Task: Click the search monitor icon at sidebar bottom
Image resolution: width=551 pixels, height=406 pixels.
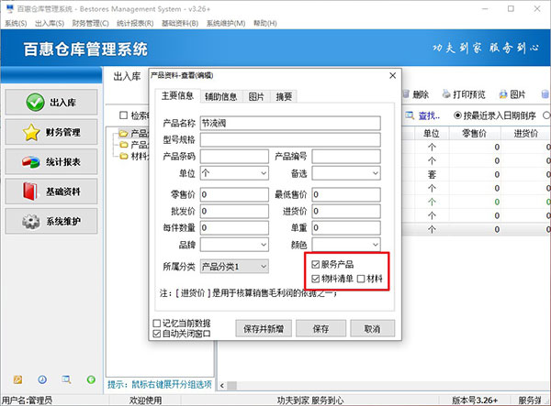Action: [x=66, y=379]
